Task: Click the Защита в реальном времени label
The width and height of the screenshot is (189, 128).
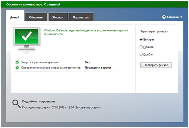Action: click(x=40, y=62)
